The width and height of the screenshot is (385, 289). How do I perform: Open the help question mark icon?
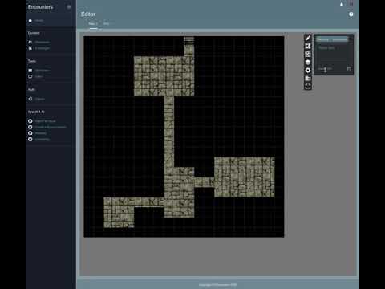(x=351, y=14)
